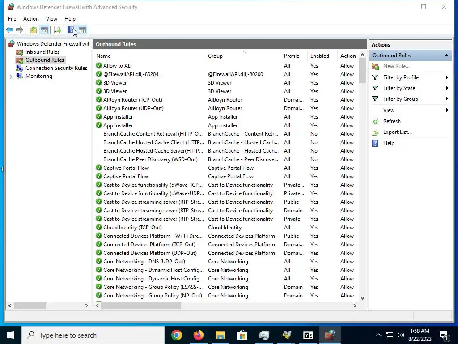Show hidden system tray icons

coord(378,335)
